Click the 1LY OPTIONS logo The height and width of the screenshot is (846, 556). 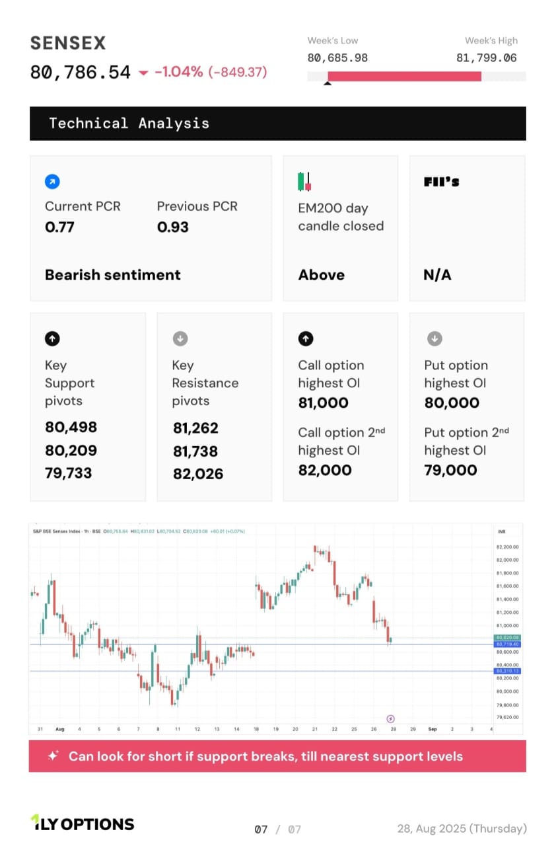point(83,824)
